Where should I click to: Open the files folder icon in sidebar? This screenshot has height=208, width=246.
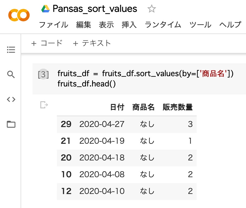pos(11,124)
